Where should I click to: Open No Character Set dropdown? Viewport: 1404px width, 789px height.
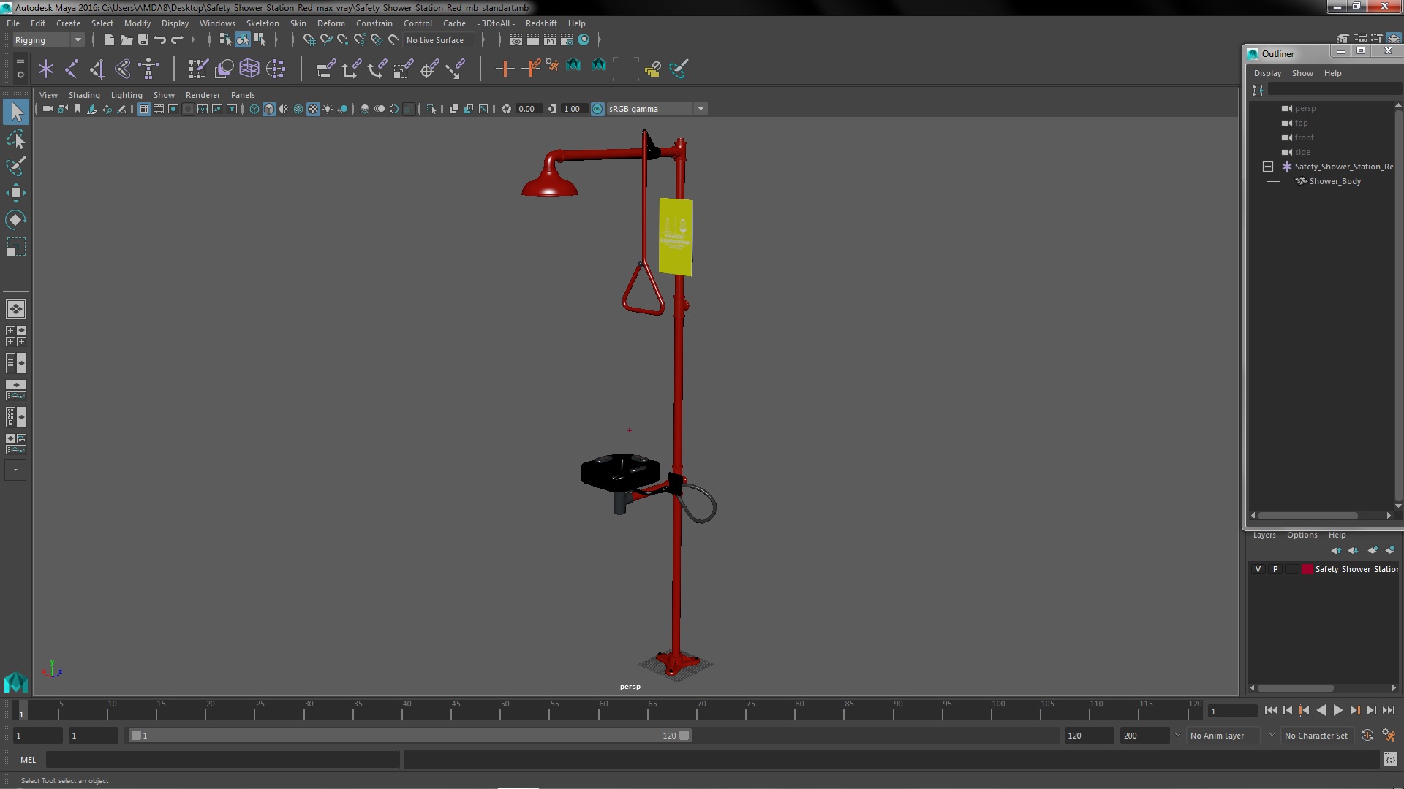click(1318, 736)
